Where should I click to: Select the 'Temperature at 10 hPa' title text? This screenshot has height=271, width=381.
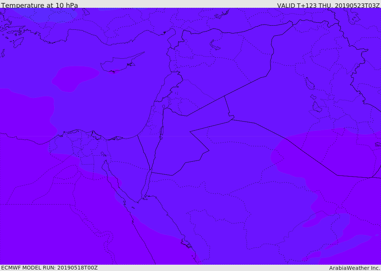point(39,5)
